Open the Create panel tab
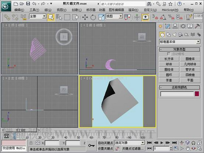Viewport: 204px width, 153px height. click(160, 26)
